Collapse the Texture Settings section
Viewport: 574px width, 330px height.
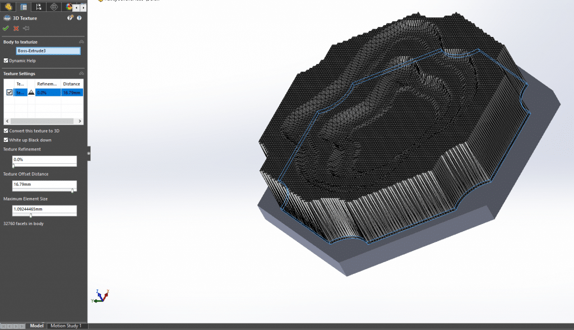coord(81,74)
